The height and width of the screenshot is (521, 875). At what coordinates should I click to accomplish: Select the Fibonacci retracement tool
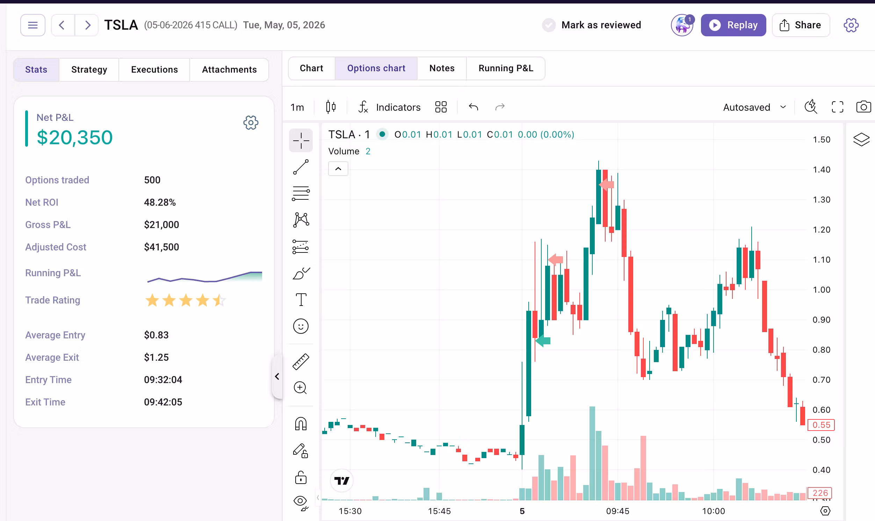(301, 193)
